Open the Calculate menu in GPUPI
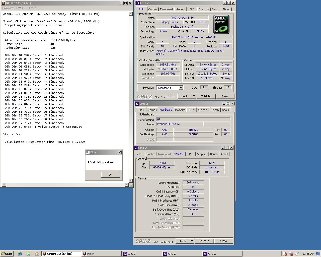This screenshot has width=321, height=257. [8, 8]
